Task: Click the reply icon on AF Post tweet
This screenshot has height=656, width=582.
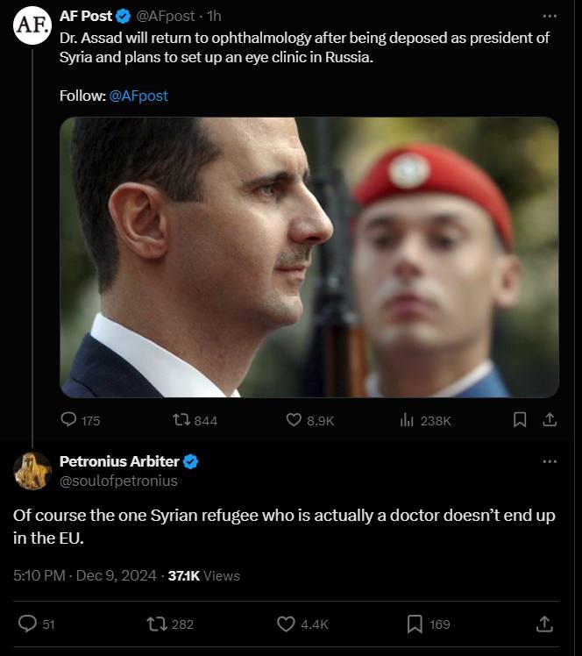Action: pyautogui.click(x=68, y=419)
